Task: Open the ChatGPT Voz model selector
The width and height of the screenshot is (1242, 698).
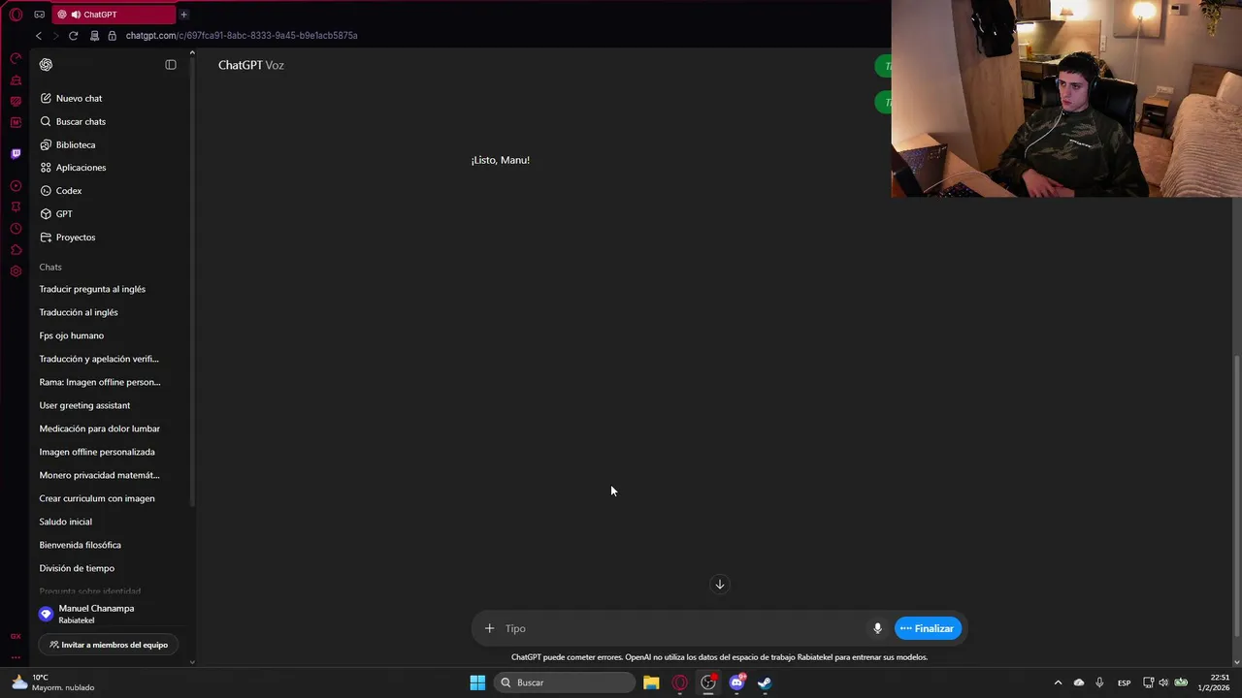Action: click(251, 65)
